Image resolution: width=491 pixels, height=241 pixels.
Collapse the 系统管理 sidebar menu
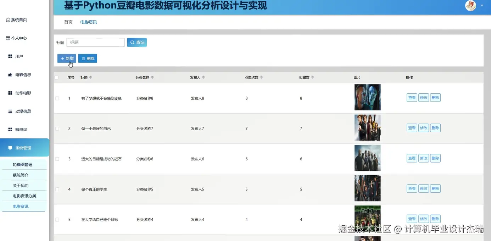(x=24, y=148)
